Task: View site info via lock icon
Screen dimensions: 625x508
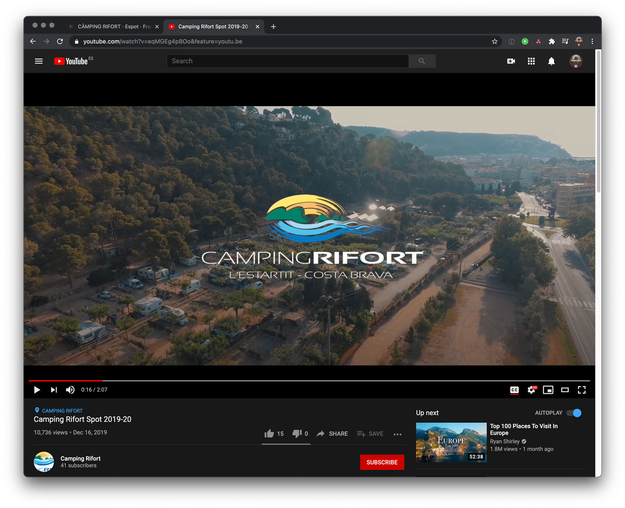Action: (76, 42)
